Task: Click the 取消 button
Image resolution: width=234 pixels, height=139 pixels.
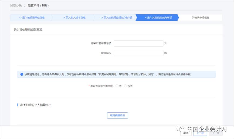Action: [x=186, y=133]
